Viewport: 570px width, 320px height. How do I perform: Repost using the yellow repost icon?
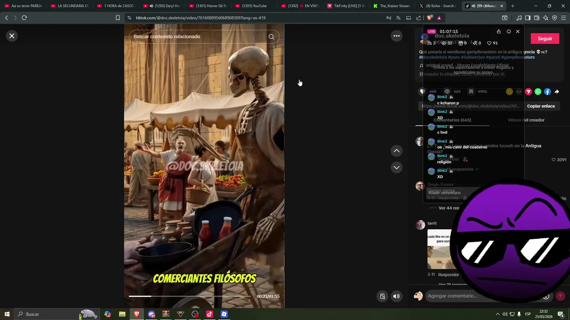coord(509,92)
